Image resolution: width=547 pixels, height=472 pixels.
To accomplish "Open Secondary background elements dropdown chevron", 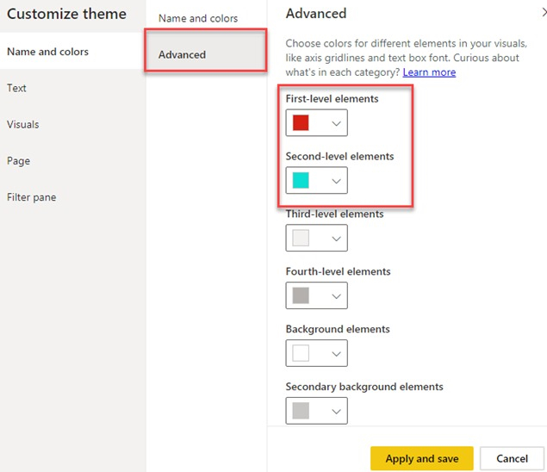I will click(x=337, y=410).
